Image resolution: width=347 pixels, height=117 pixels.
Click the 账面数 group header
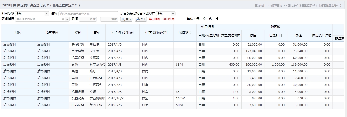coord(275,27)
